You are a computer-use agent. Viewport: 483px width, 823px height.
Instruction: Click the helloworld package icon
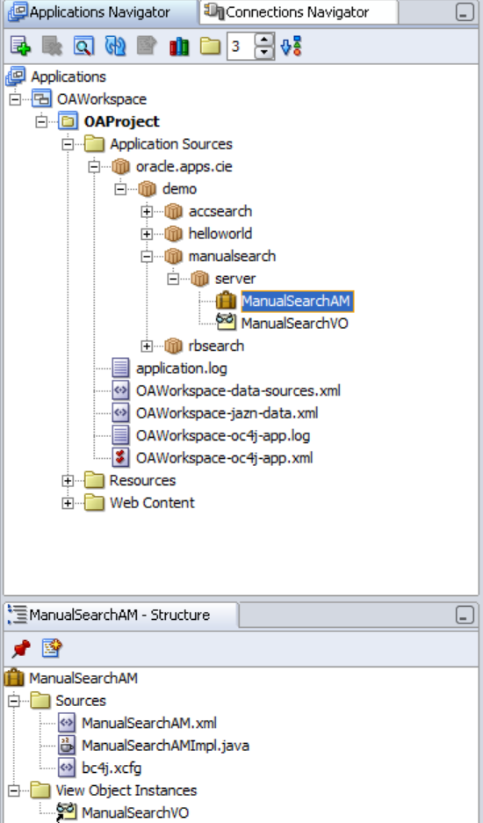point(173,234)
